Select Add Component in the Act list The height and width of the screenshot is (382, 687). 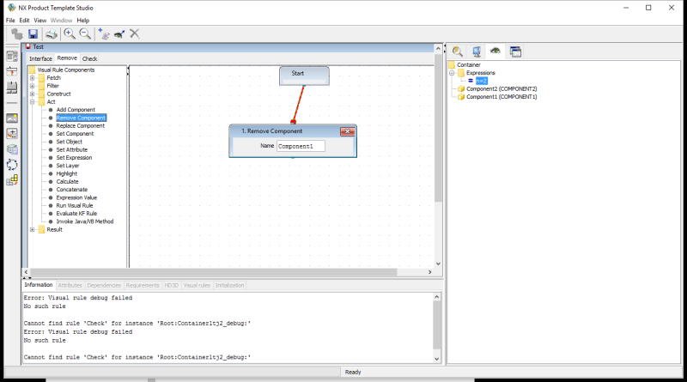point(76,110)
